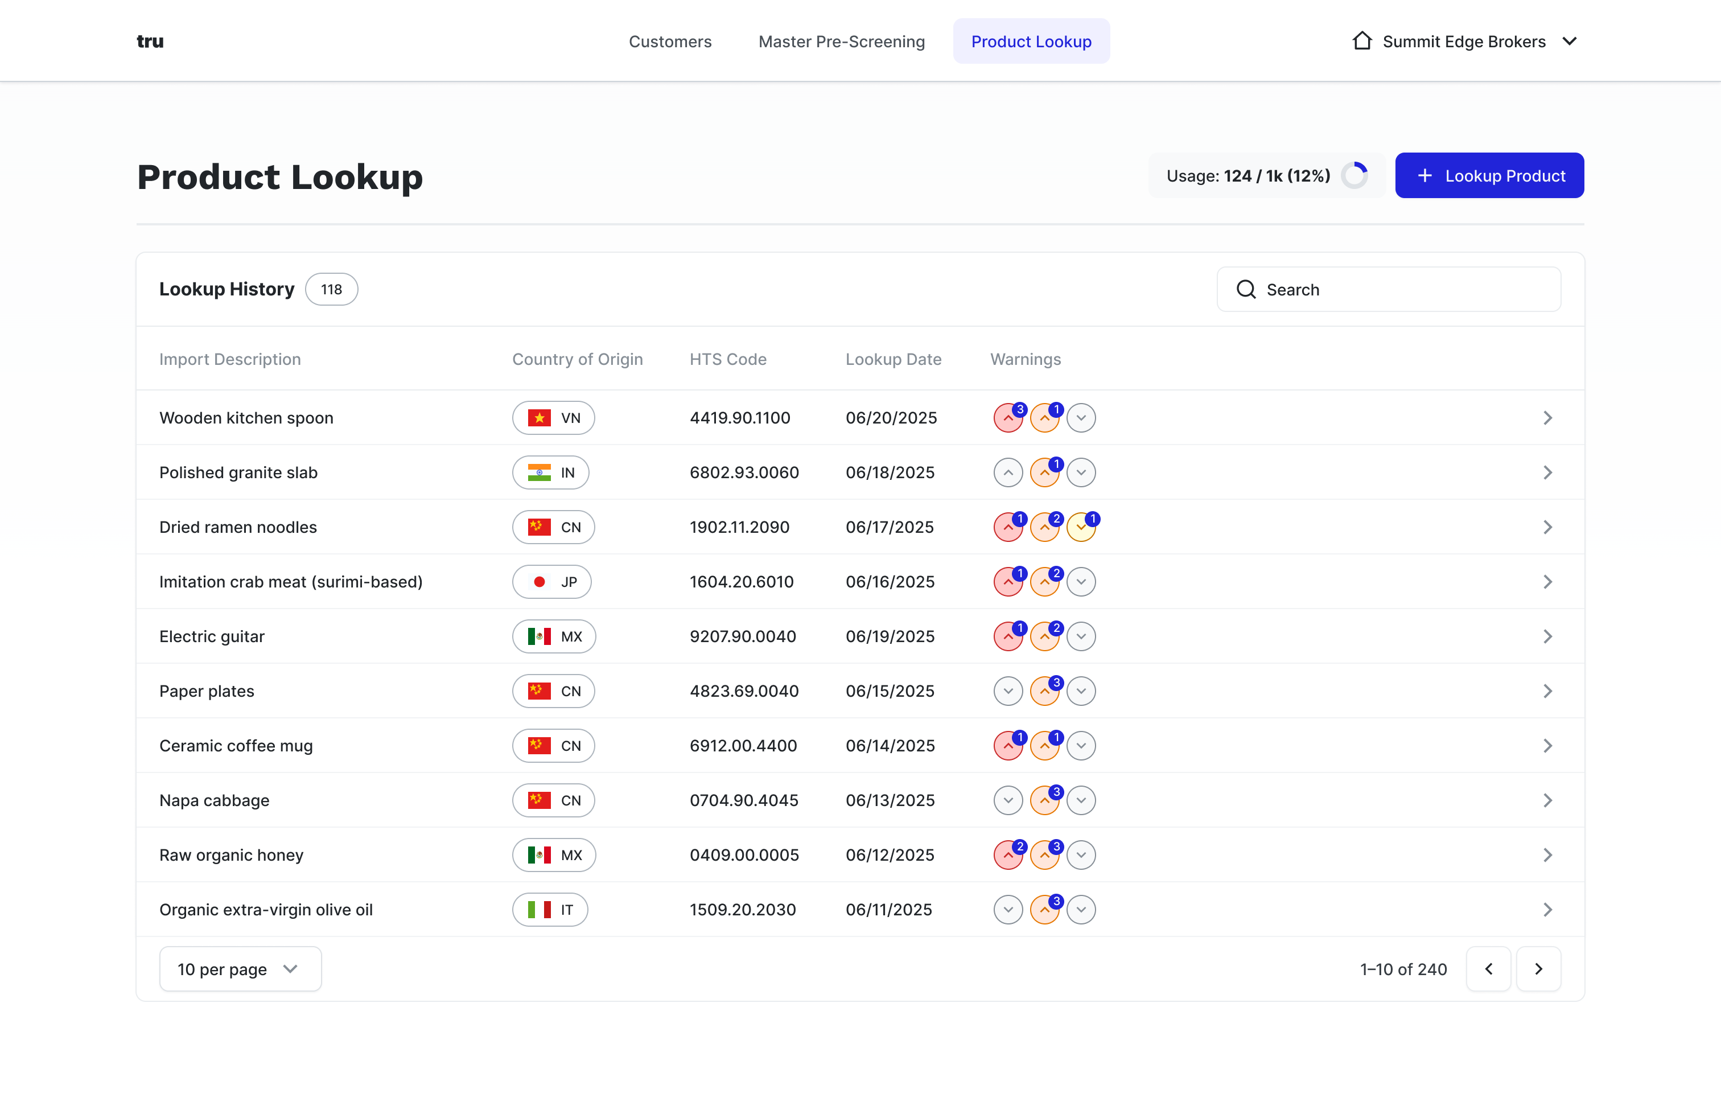Switch to Master Pre-Screening tab

tap(841, 41)
